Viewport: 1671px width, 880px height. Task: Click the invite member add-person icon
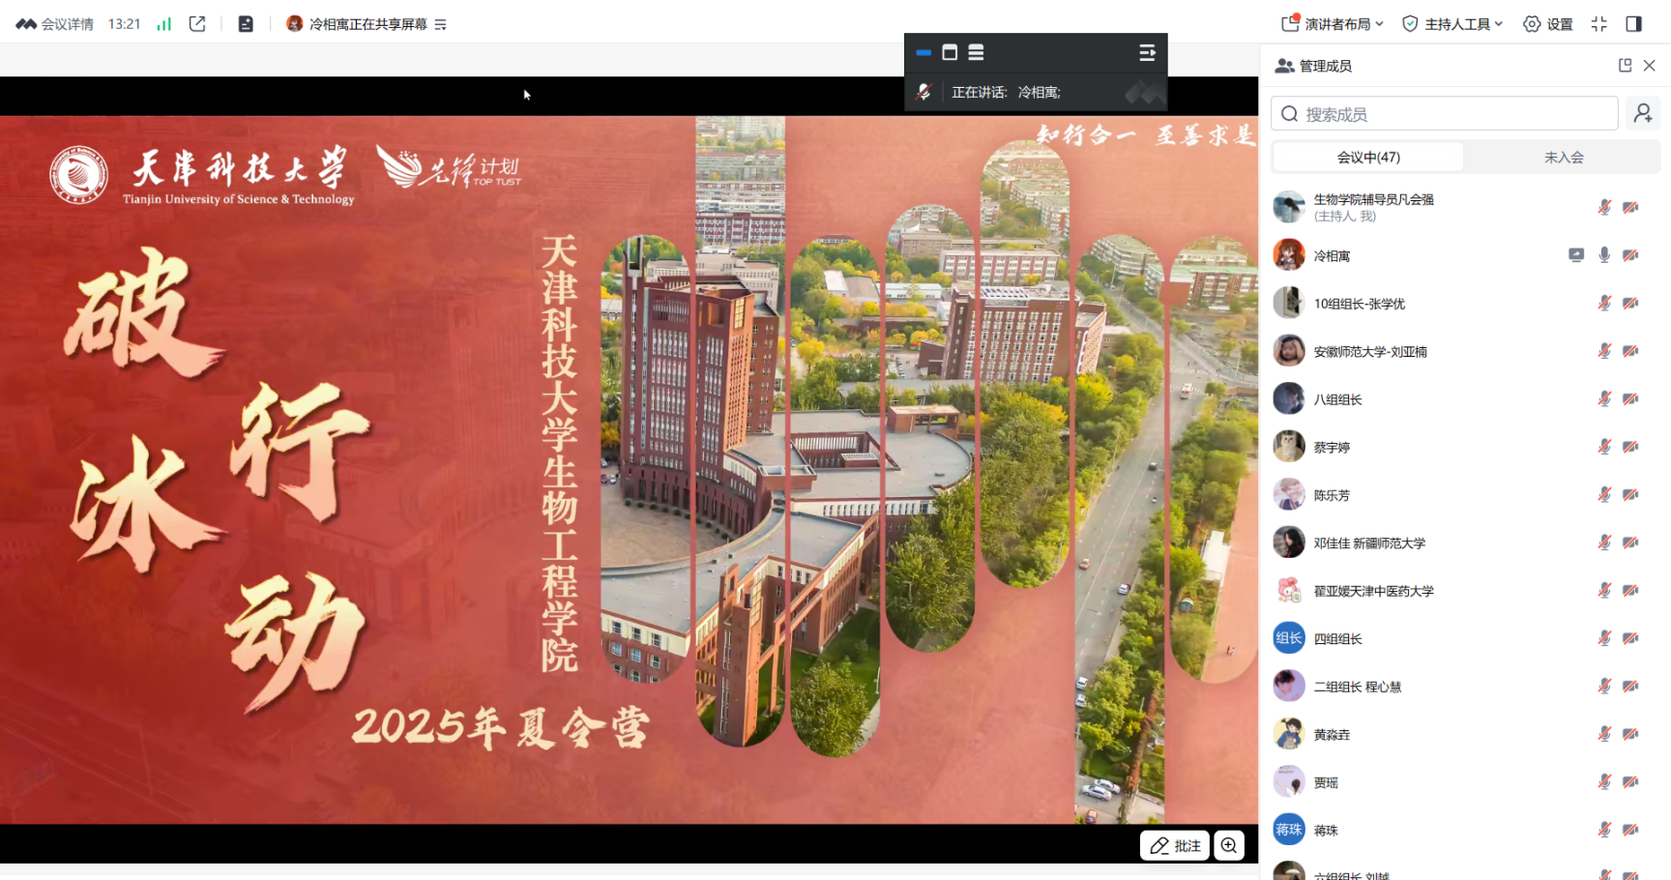click(1643, 114)
